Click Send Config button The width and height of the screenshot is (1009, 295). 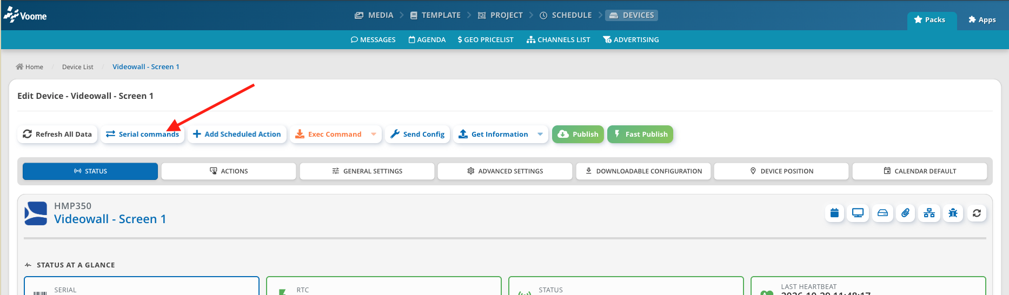click(417, 134)
